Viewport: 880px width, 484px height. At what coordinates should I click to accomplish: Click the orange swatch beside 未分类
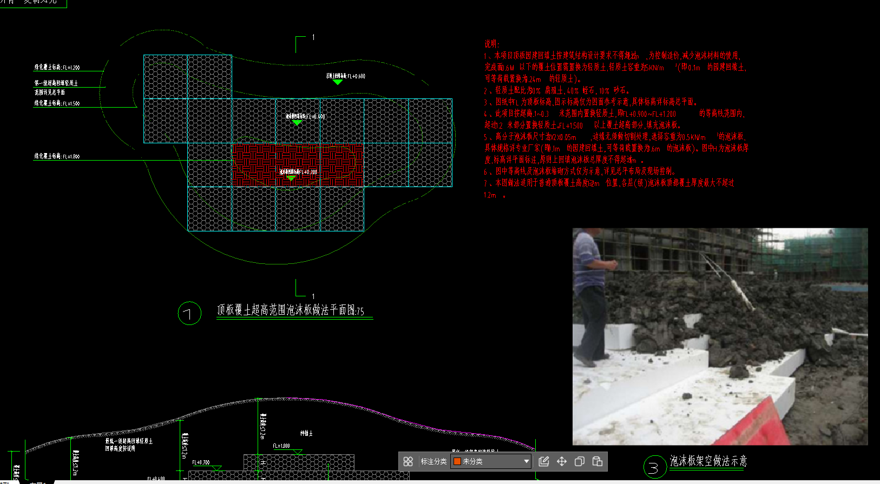457,461
